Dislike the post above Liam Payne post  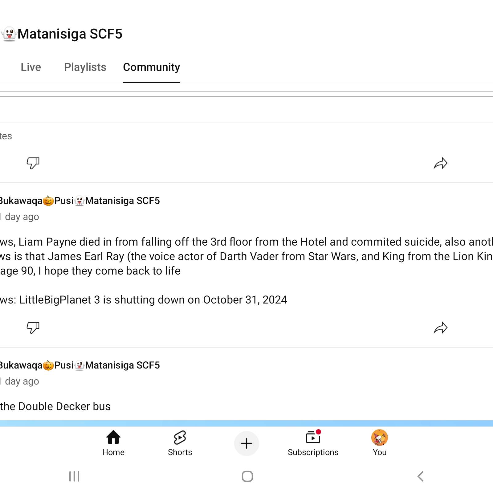pos(33,163)
